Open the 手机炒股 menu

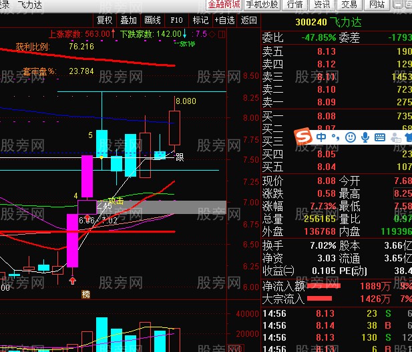click(x=262, y=5)
